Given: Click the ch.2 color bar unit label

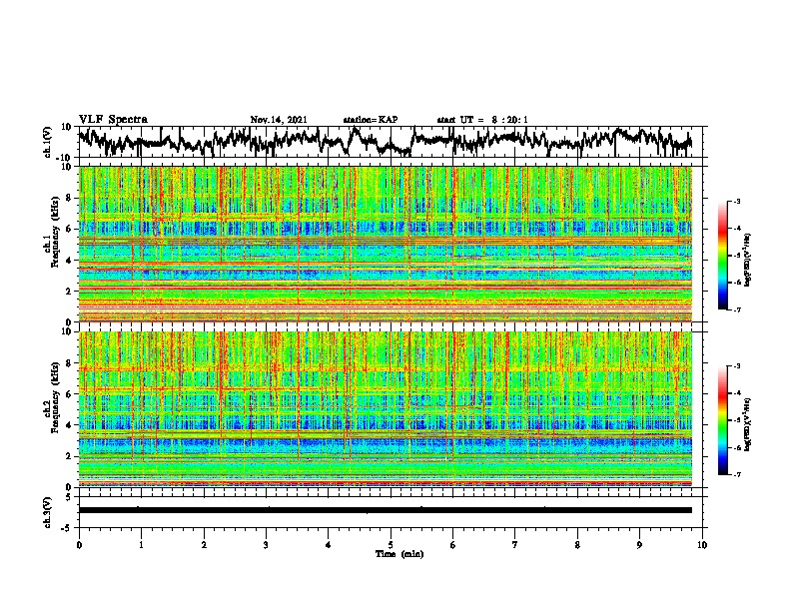Looking at the screenshot, I should click(x=748, y=425).
